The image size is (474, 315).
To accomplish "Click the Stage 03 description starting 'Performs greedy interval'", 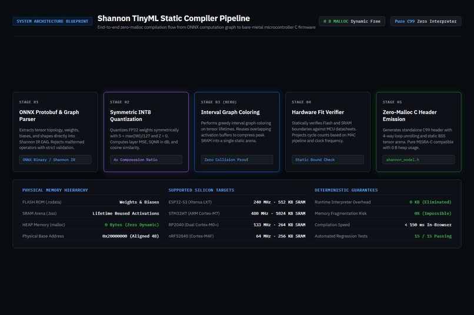I will [x=236, y=132].
